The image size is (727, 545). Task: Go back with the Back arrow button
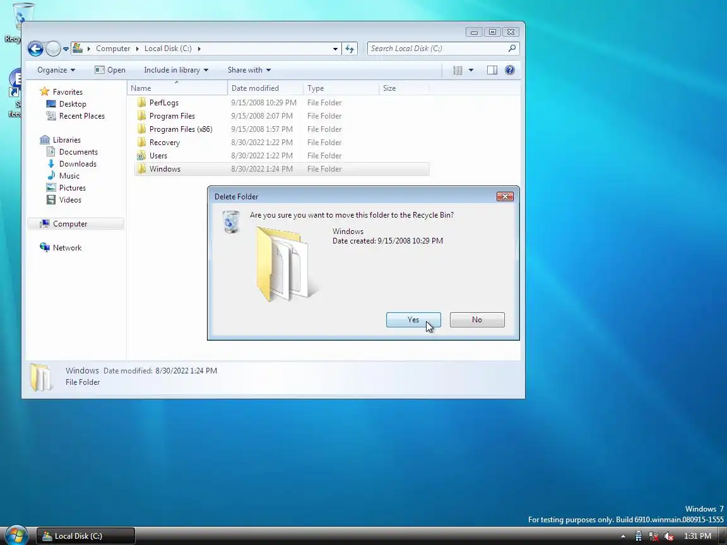(x=36, y=49)
